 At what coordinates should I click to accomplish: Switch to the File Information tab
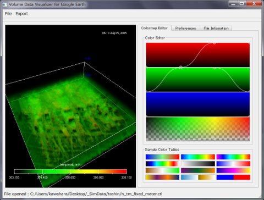(216, 29)
